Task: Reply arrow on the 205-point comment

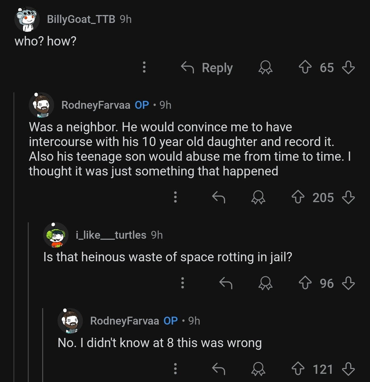Action: (x=219, y=197)
